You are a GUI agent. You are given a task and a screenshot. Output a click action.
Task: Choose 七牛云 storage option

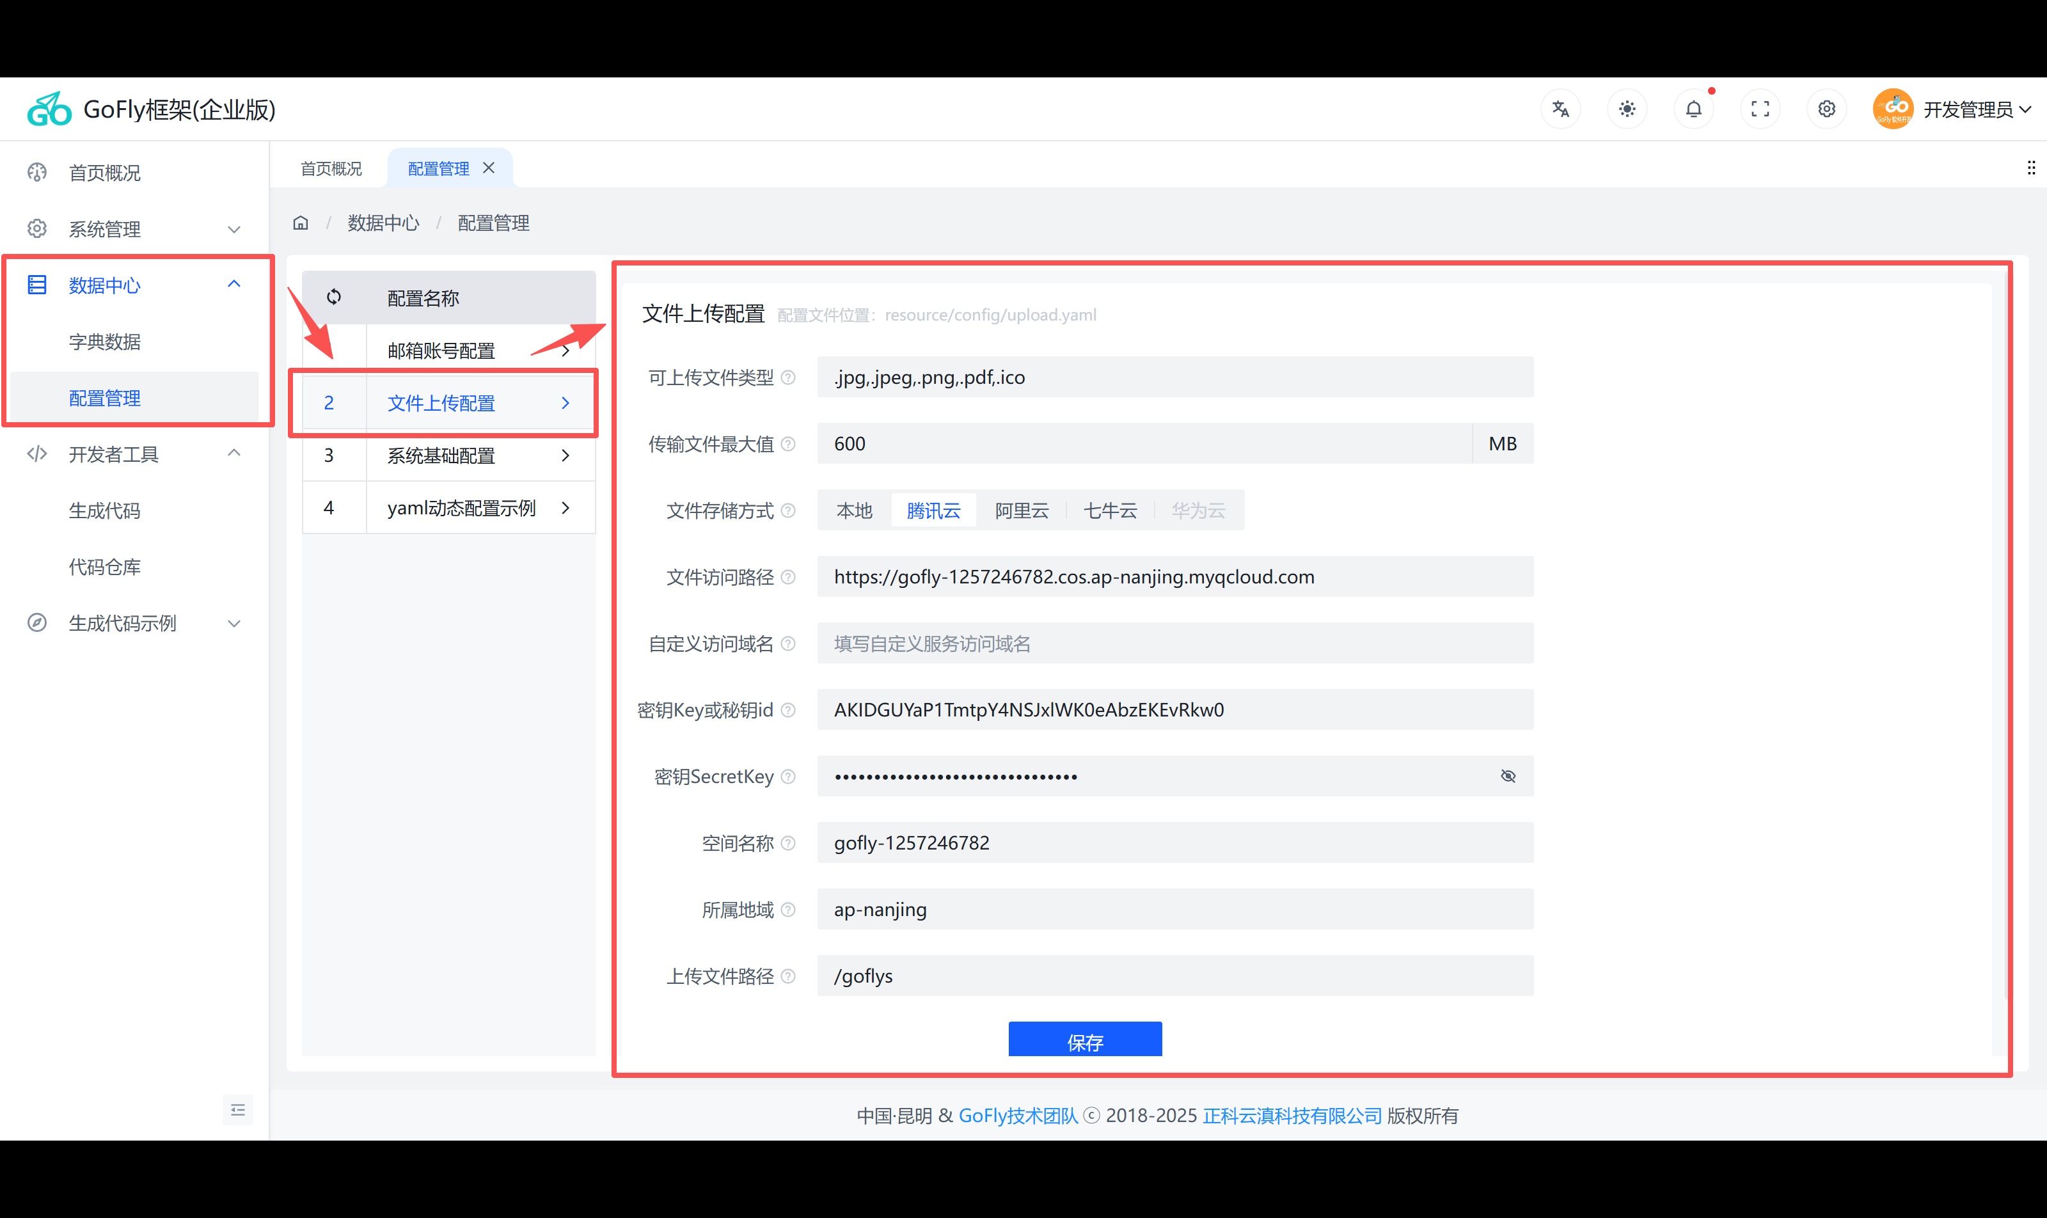click(1110, 510)
